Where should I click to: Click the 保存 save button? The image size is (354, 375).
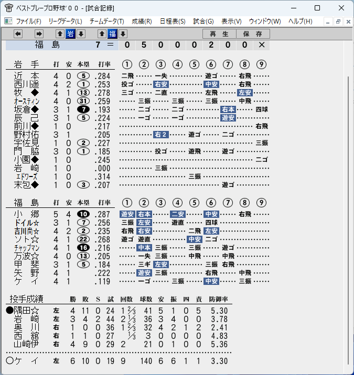coord(253,34)
